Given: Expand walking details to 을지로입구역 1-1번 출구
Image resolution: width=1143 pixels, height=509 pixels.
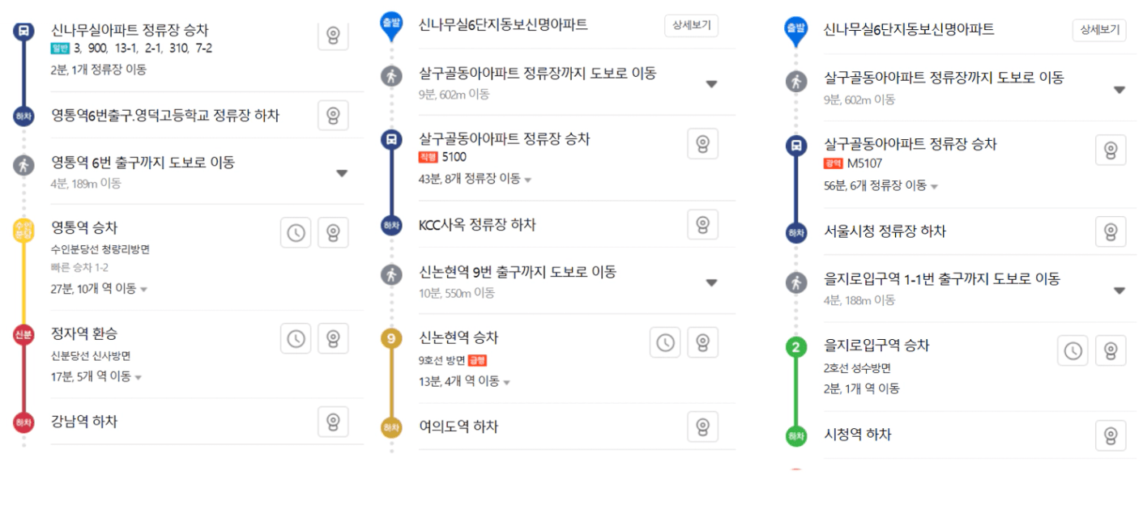Looking at the screenshot, I should [1120, 291].
